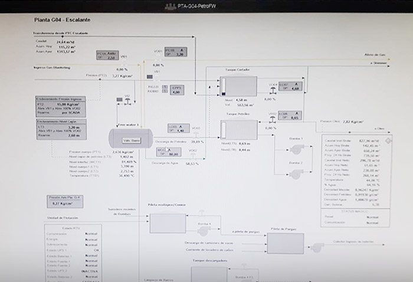Screen dimensions: 413x282
Task: Click the VO02 valve on Descarga de Agua line
Action: point(193,156)
